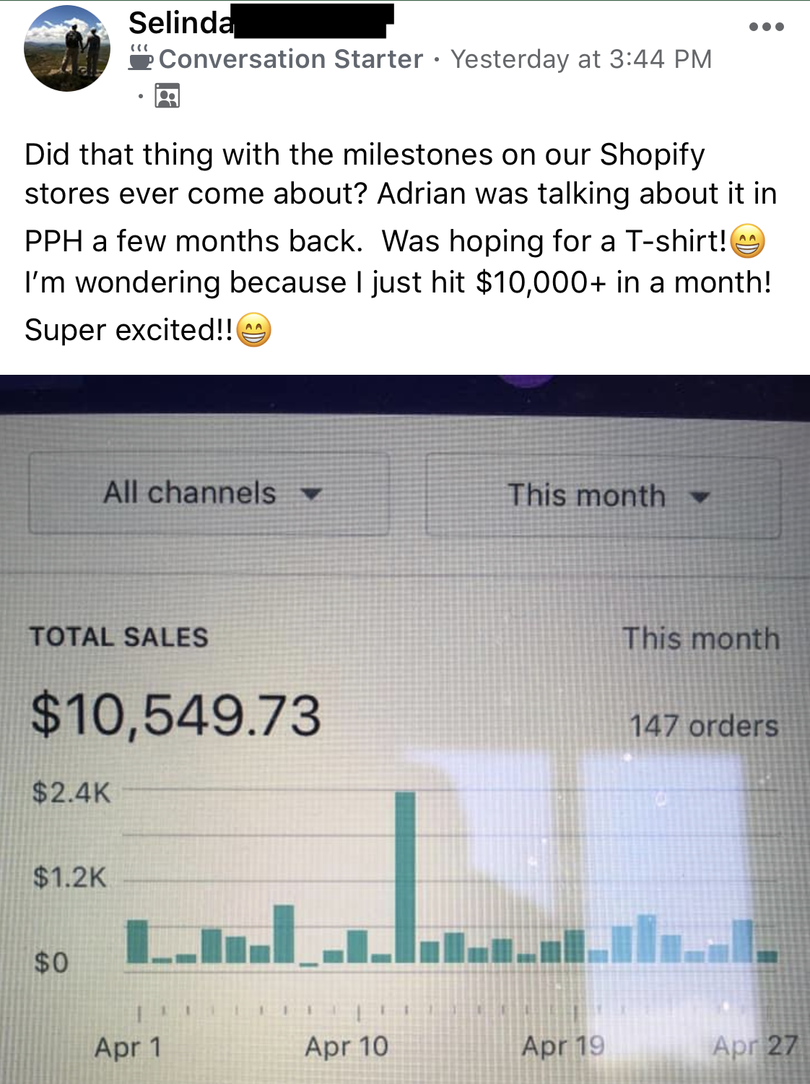Viewport: 810px width, 1084px height.
Task: Expand the All channels dropdown
Action: (209, 493)
